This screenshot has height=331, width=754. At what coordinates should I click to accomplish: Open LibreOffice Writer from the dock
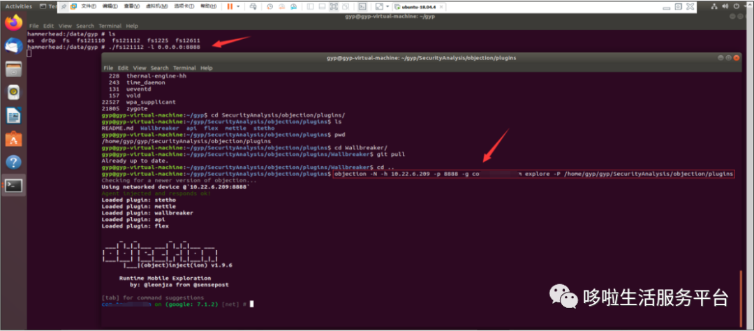13,115
